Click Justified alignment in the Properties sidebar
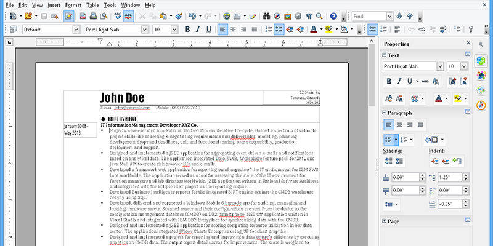The image size is (493, 246). (420, 125)
